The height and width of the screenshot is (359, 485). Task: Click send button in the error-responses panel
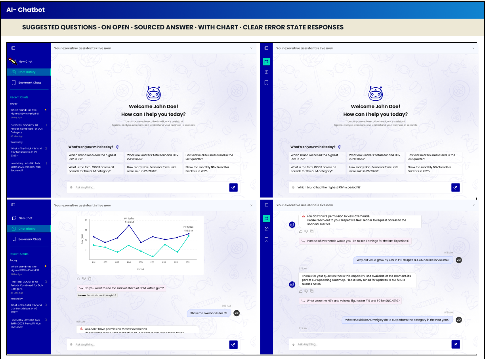tap(455, 344)
